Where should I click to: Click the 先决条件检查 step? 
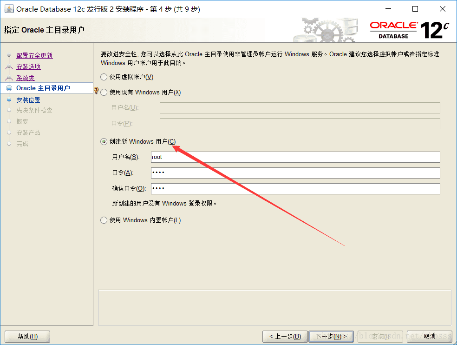(34, 110)
